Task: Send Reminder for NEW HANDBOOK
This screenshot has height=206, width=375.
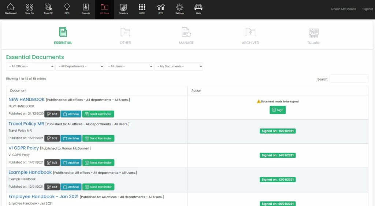Action: 98,114
